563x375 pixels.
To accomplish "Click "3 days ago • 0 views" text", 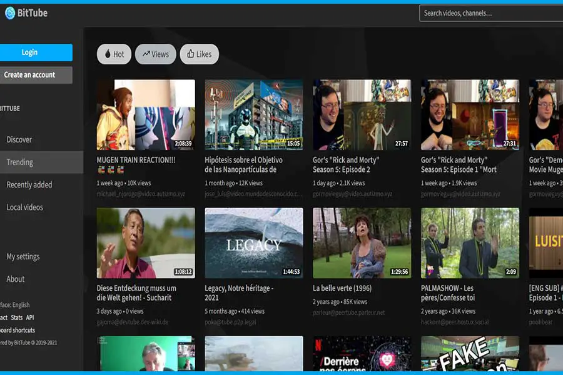I will (x=120, y=311).
